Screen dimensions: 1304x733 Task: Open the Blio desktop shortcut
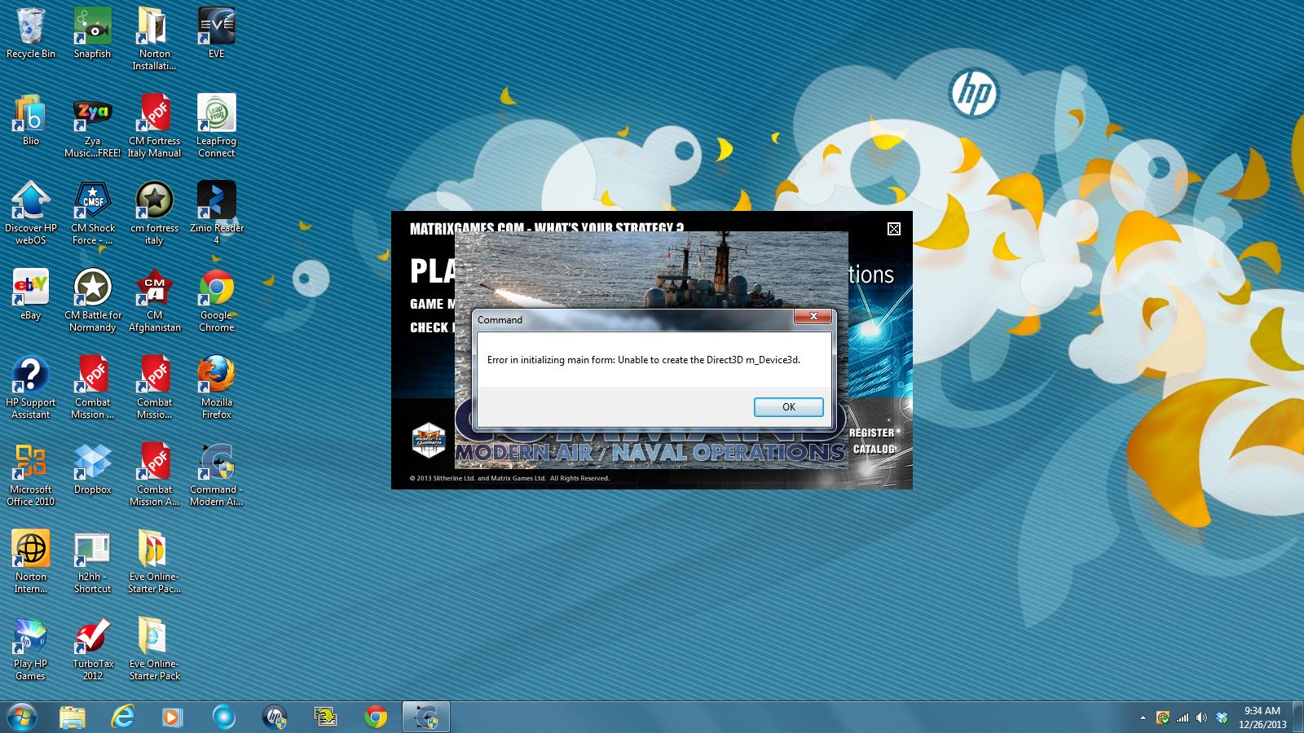coord(31,121)
